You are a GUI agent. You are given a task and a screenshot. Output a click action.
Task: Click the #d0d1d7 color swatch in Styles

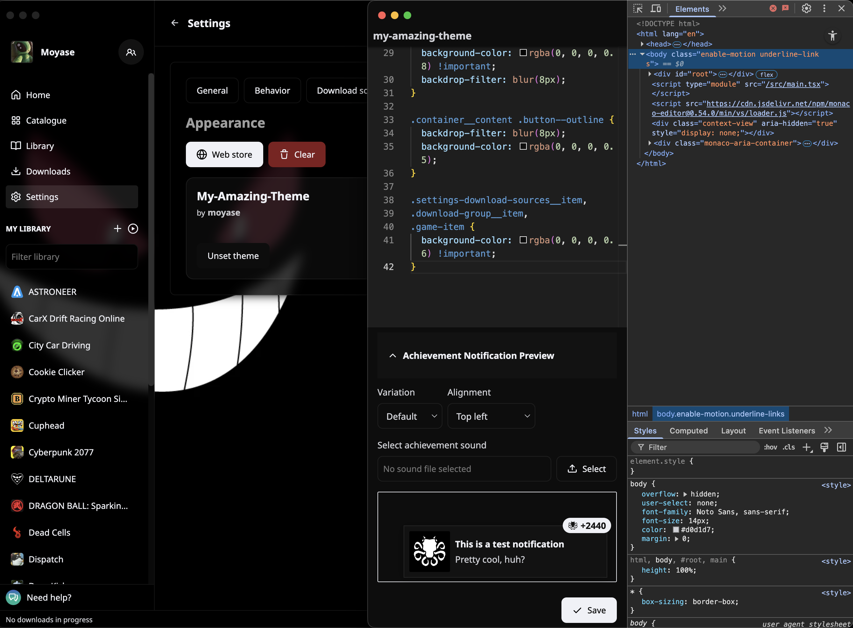tap(676, 530)
